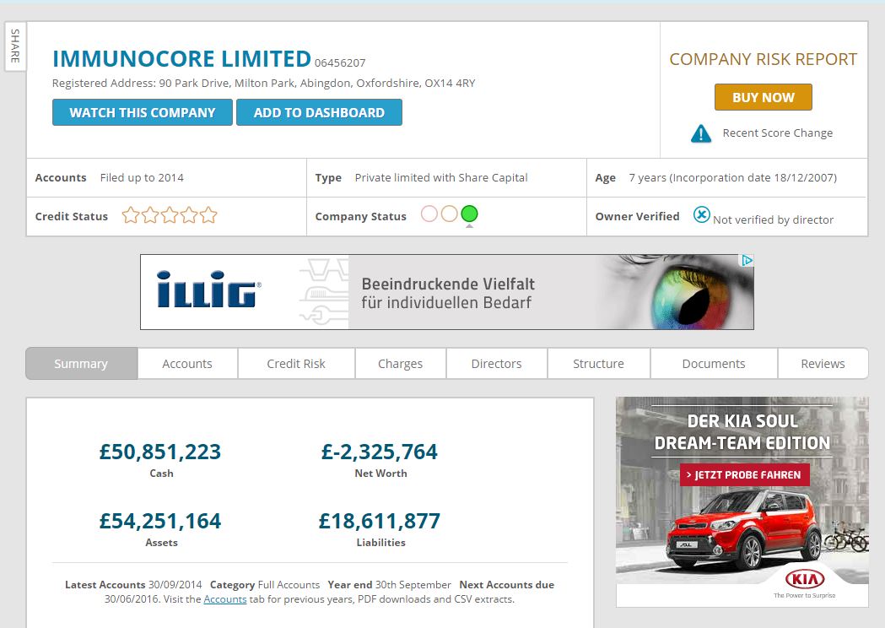The height and width of the screenshot is (628, 885).
Task: Click the IMMUNOCORE LIMITED company title
Action: [181, 59]
